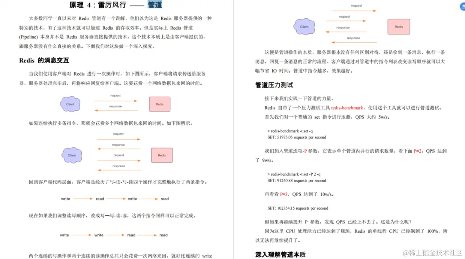
Task: Click the red 'P=2' text
Action: (417, 151)
